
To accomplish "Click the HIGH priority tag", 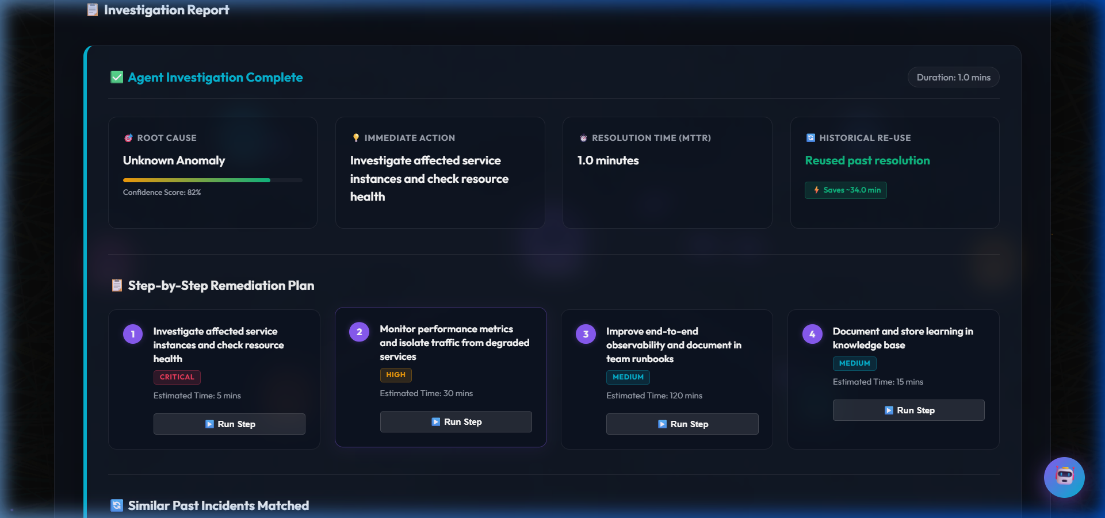I will (x=396, y=375).
